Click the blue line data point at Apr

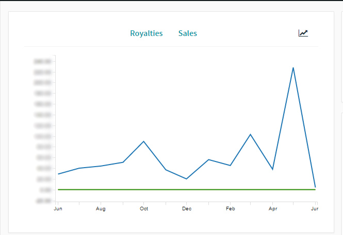click(x=272, y=169)
